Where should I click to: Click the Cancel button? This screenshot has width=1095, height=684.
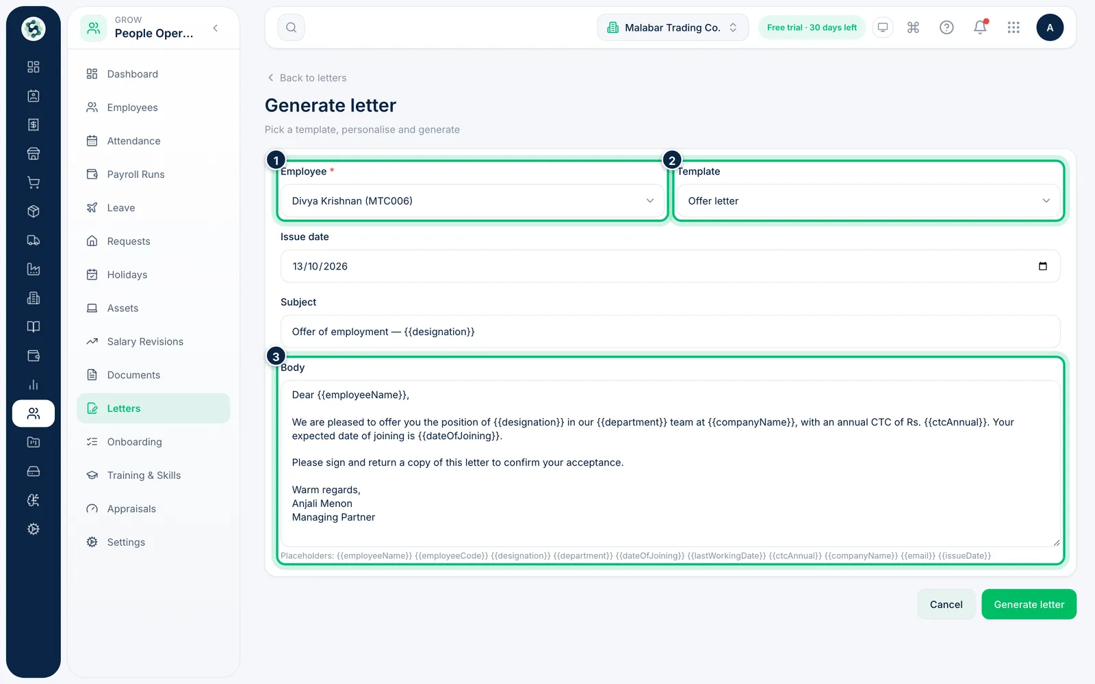[x=946, y=605]
